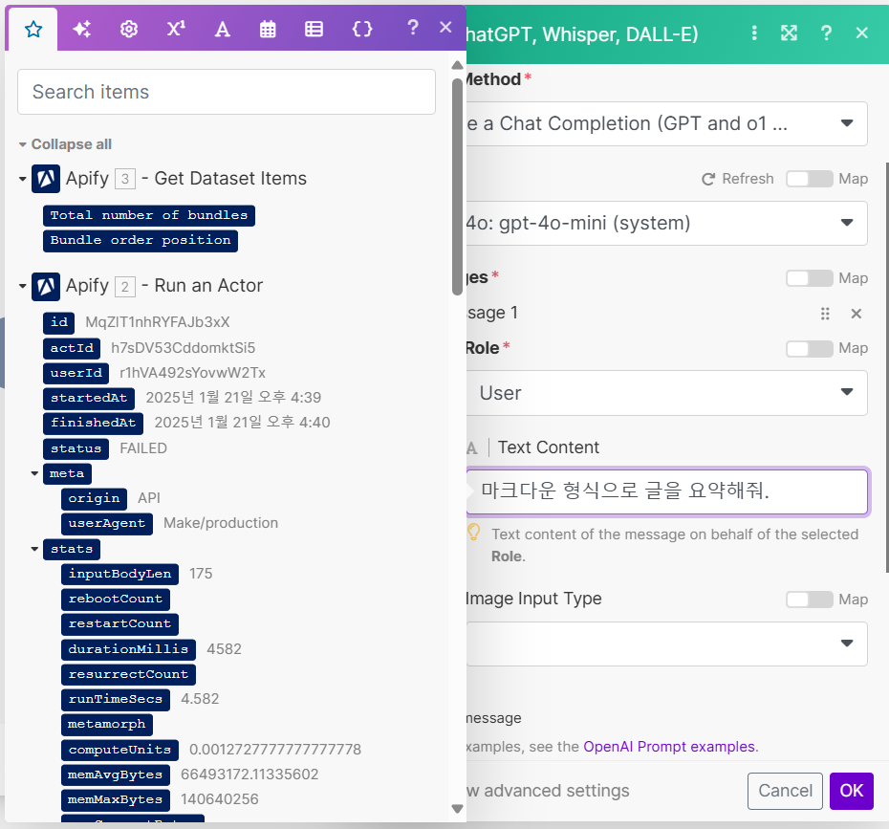Viewport: 889px width, 829px height.
Task: Collapse the stats collection
Action: (x=34, y=549)
